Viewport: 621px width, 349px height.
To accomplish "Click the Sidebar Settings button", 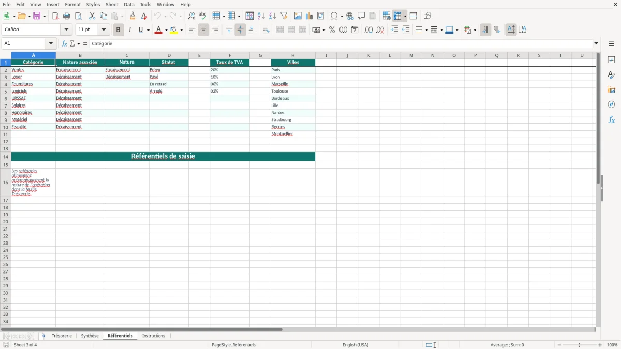I will pos(611,44).
